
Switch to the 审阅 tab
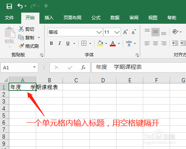(134, 18)
